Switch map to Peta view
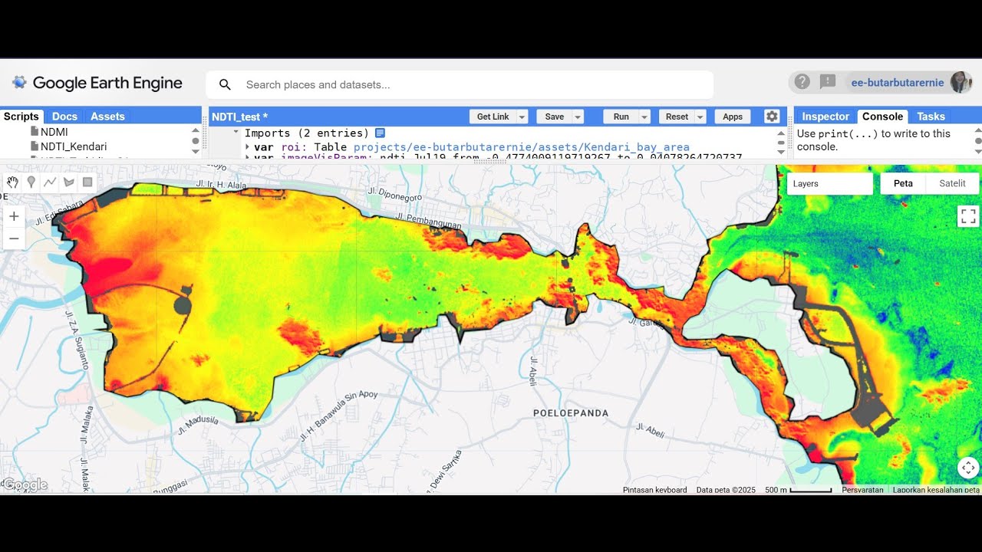 [903, 184]
